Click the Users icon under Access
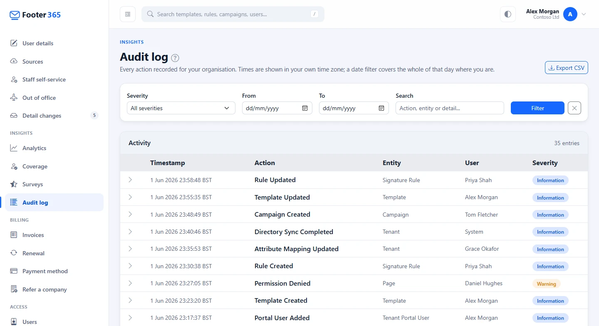This screenshot has height=326, width=599. coord(14,322)
